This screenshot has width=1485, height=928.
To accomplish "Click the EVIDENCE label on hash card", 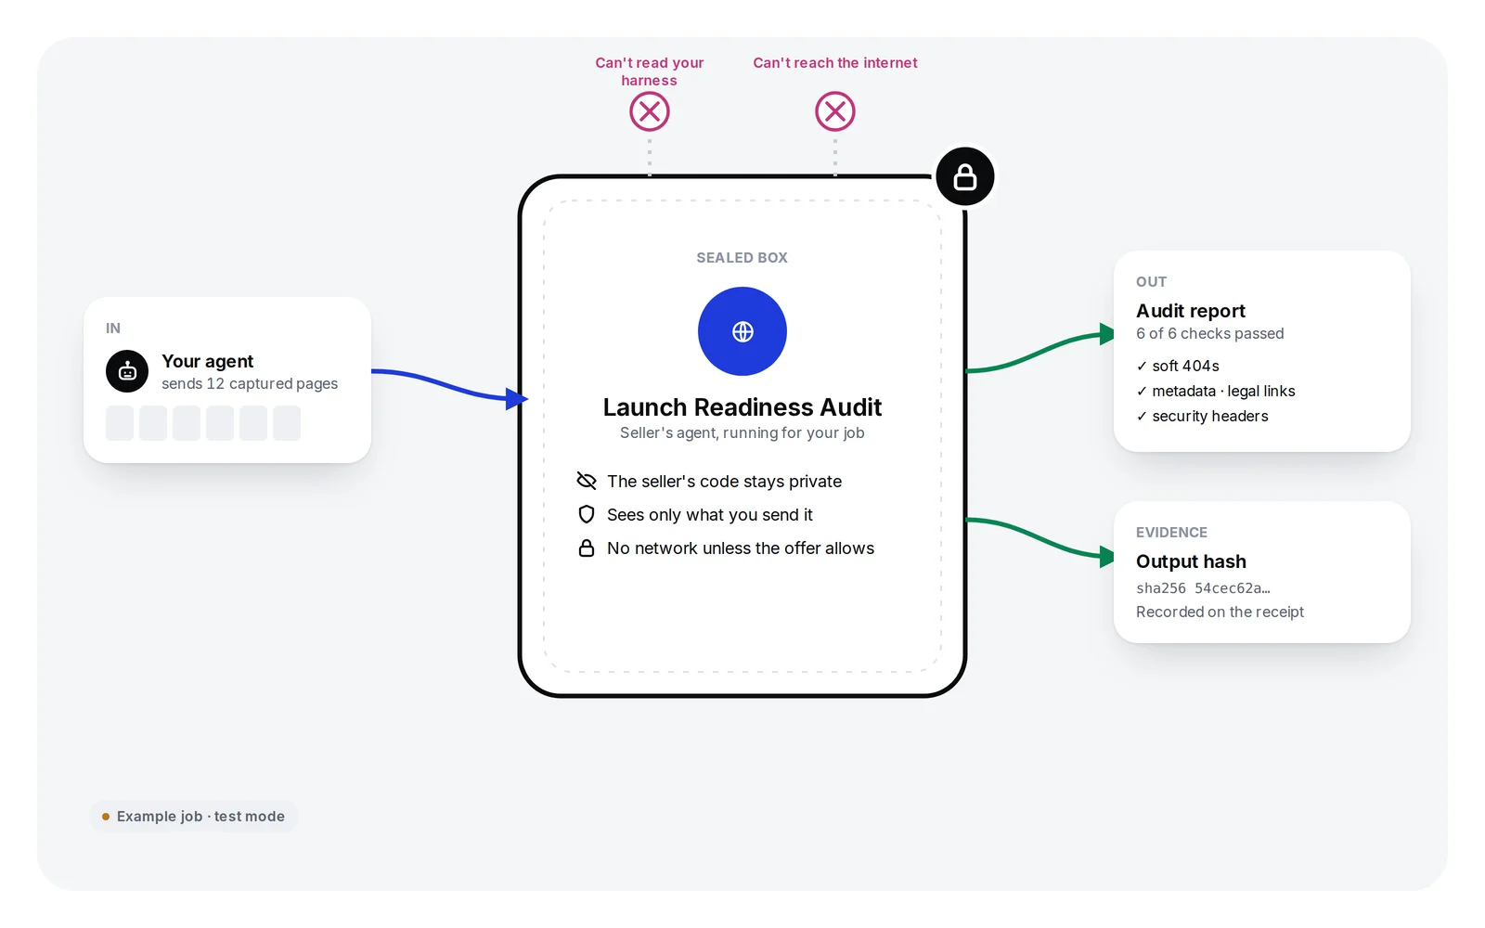I will [x=1171, y=533].
